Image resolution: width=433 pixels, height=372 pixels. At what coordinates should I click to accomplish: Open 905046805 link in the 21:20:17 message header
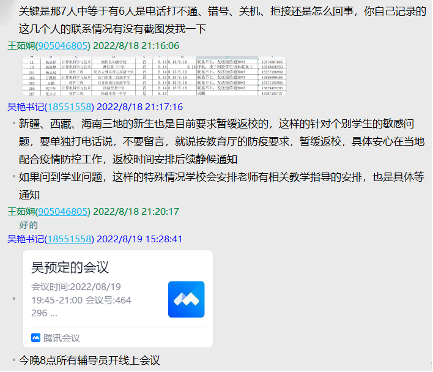pos(63,212)
